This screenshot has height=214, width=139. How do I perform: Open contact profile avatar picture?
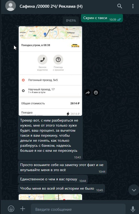pos(11,6)
